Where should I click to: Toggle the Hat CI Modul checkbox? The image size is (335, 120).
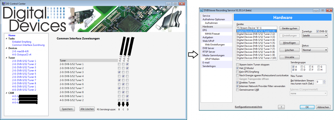[x=238, y=68]
